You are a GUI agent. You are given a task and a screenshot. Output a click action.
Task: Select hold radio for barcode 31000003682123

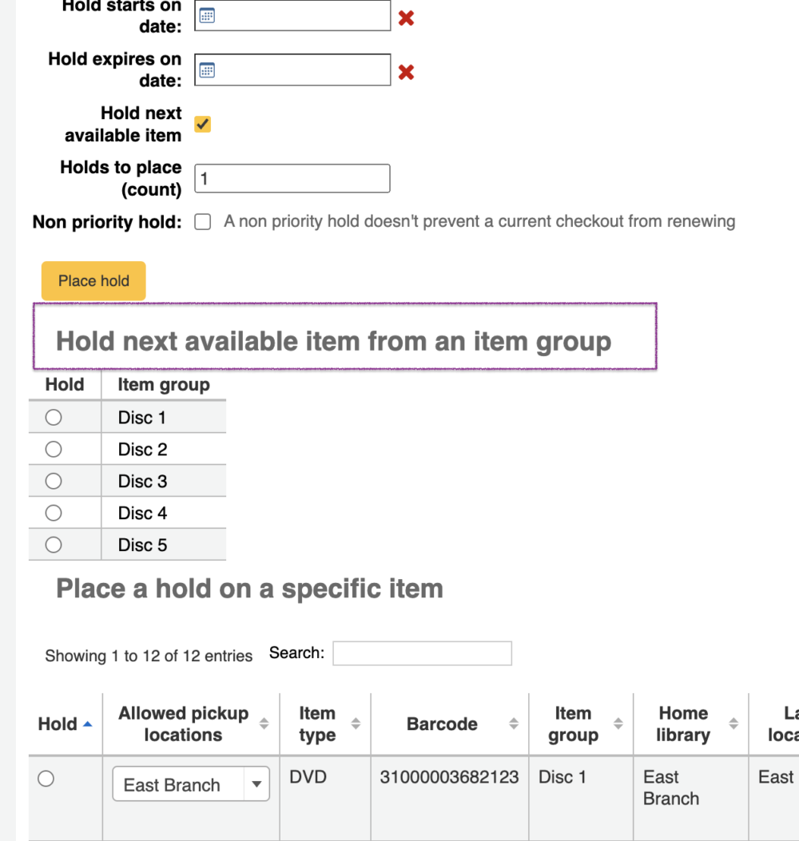46,779
